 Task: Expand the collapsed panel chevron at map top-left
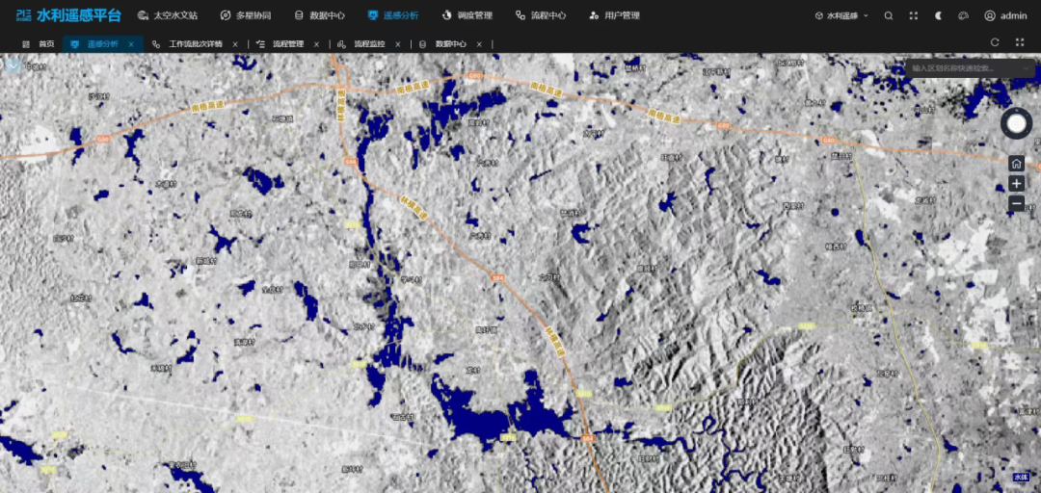click(x=13, y=66)
